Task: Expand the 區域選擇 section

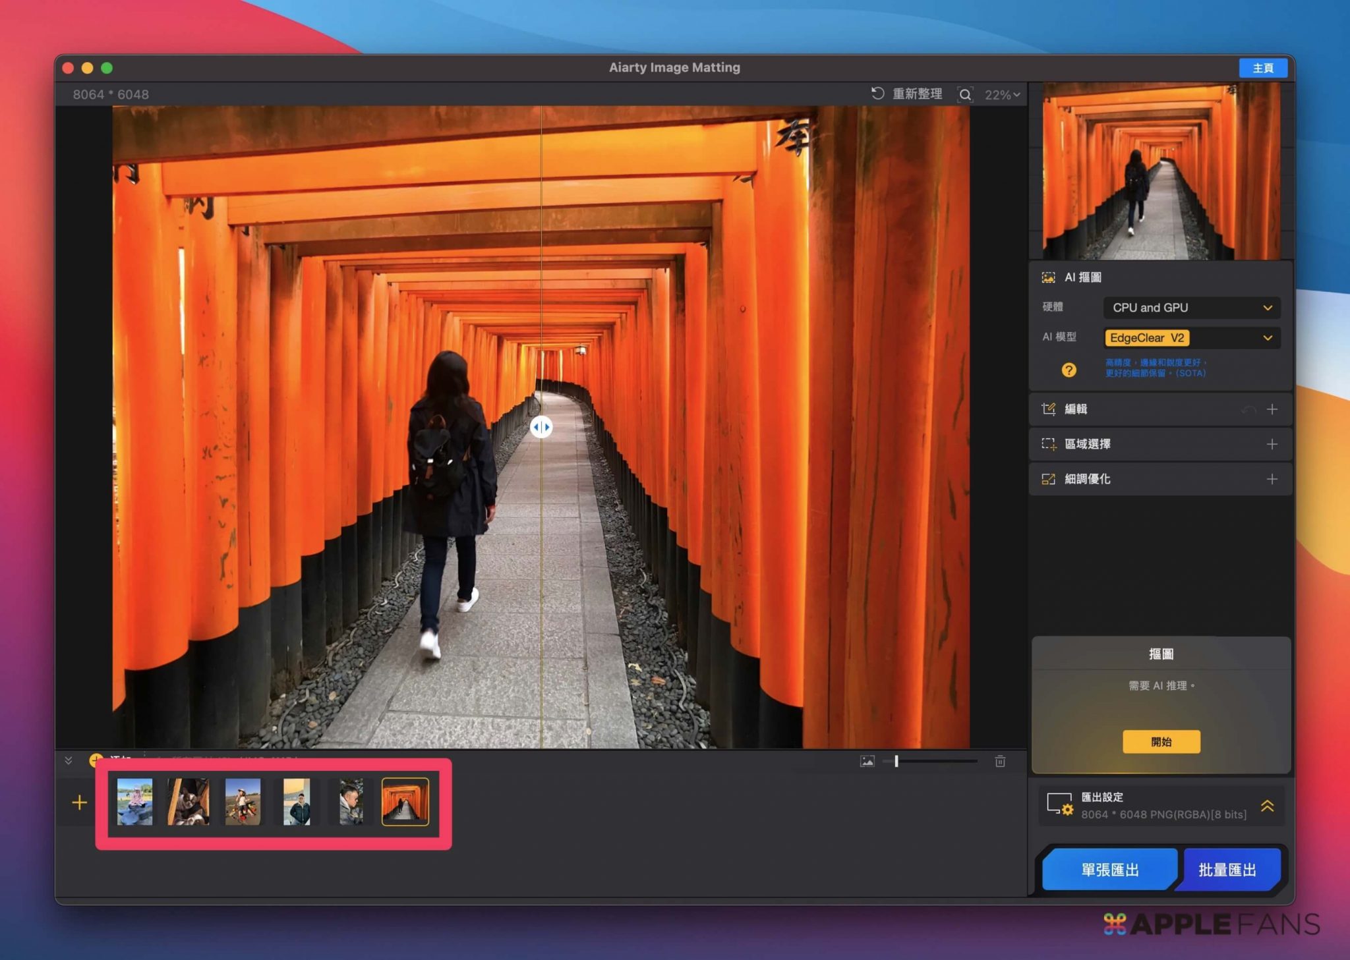Action: click(x=1272, y=444)
